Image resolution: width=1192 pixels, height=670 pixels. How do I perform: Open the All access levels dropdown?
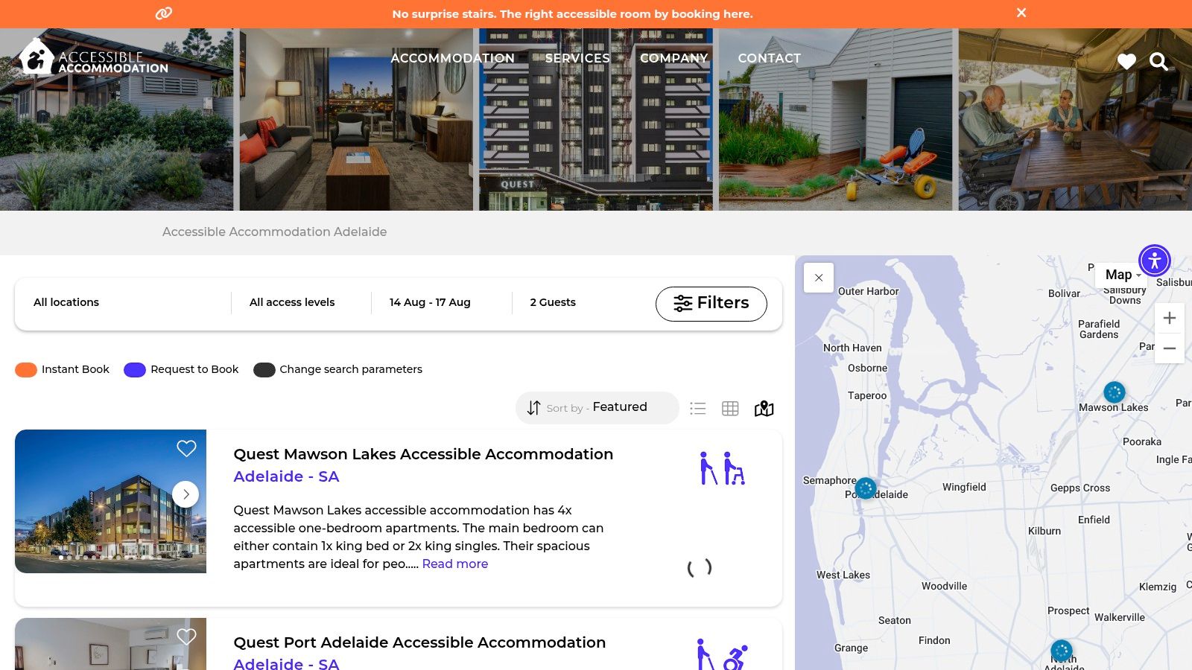[x=301, y=302]
